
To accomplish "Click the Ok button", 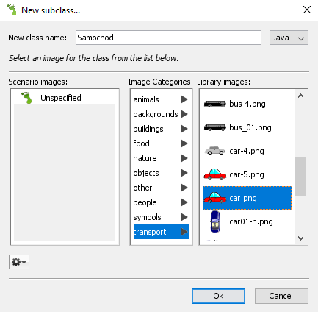I will click(x=218, y=296).
